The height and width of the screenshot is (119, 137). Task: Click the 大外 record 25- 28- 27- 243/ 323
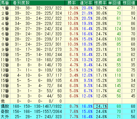37,117
